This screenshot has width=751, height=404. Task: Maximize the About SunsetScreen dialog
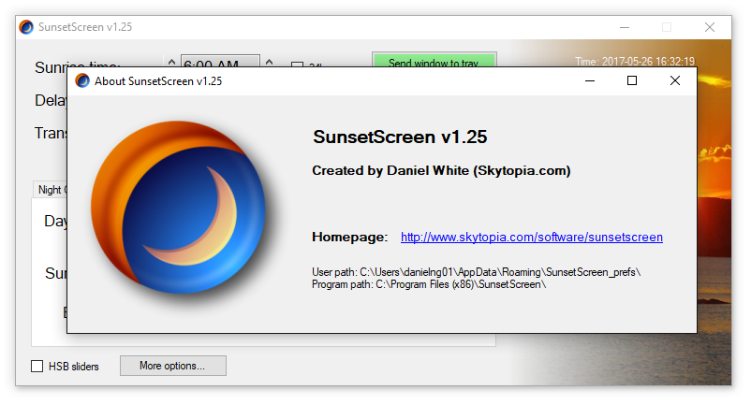(x=632, y=80)
